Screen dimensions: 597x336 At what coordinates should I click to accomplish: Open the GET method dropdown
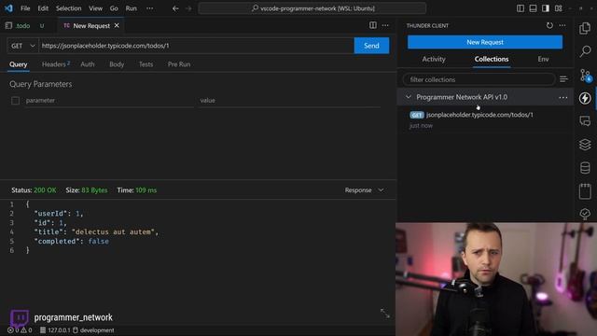click(22, 46)
